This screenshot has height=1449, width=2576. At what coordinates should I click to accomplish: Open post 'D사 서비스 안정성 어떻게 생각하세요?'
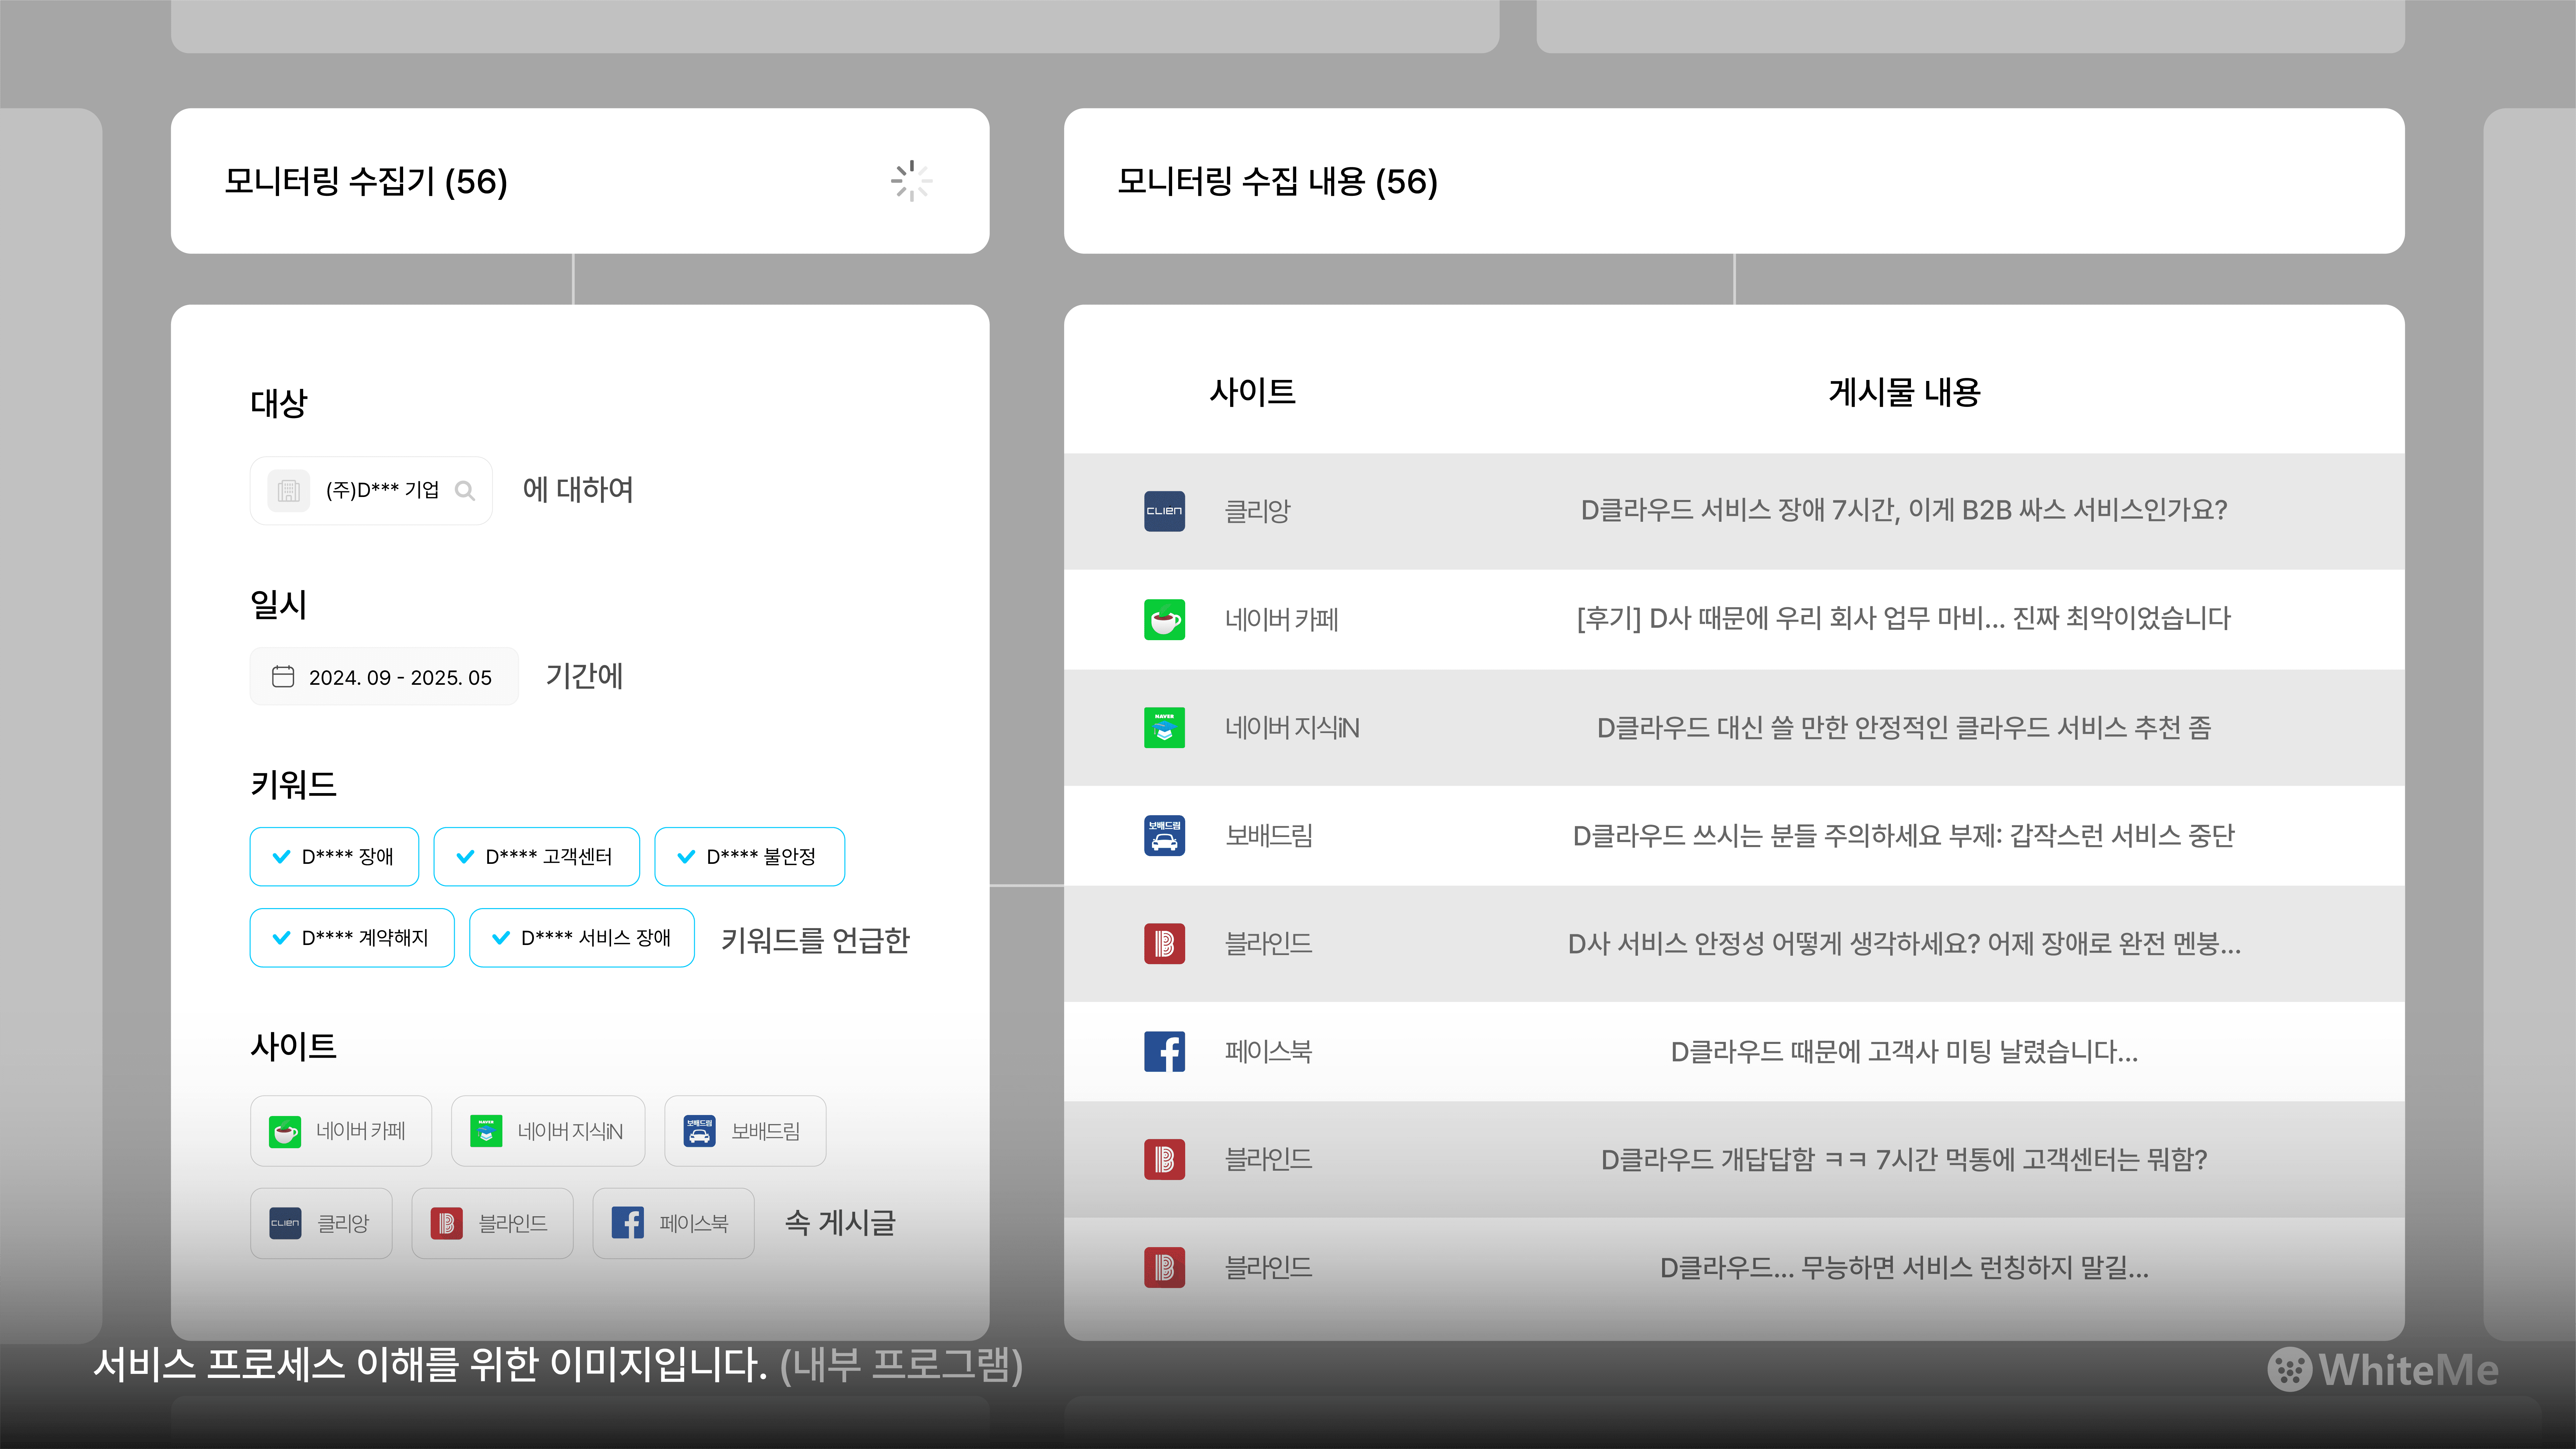click(x=1904, y=944)
